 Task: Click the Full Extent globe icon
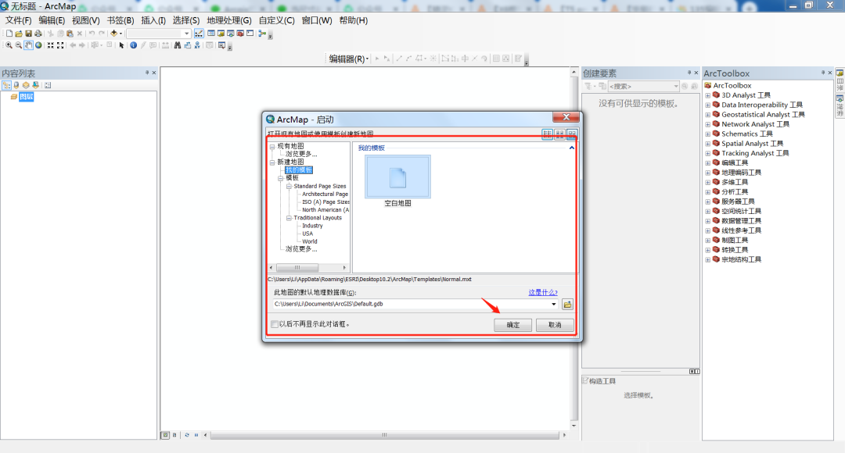tap(38, 45)
